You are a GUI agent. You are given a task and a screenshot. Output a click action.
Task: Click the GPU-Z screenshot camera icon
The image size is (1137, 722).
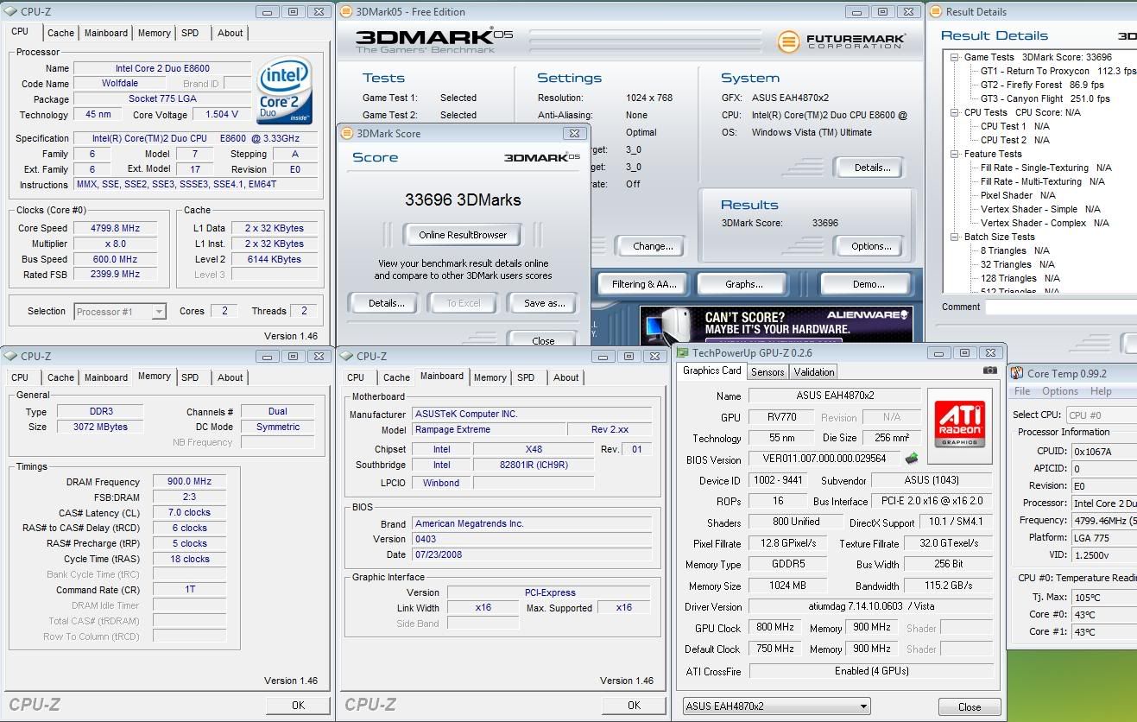point(989,370)
